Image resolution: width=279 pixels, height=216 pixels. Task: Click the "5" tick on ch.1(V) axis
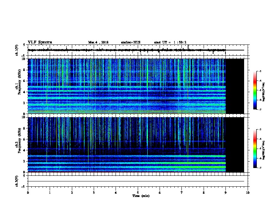24,45
